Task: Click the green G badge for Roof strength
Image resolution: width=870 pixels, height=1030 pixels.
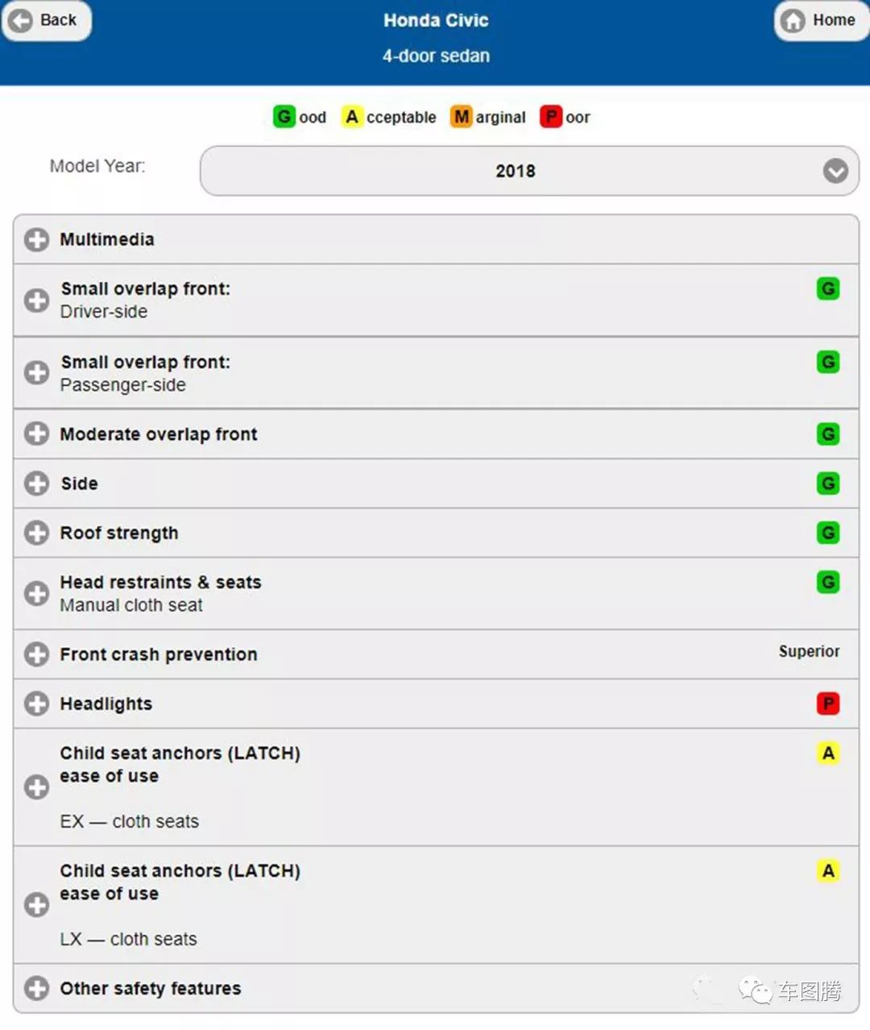Action: coord(827,533)
